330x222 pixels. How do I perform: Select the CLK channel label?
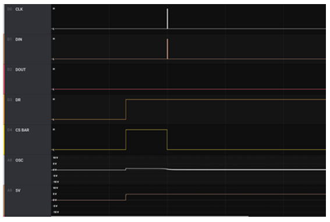(x=19, y=9)
